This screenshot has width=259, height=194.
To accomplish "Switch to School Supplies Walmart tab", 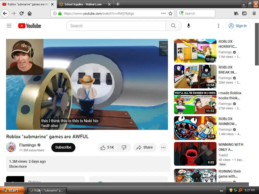I will click(x=83, y=4).
